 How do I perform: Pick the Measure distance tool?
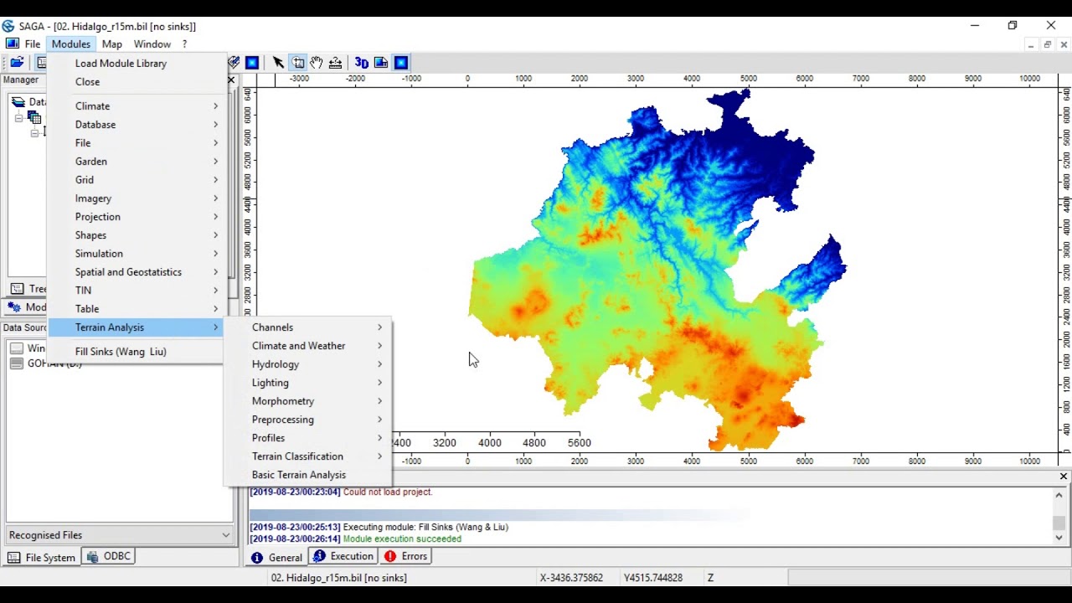(x=335, y=63)
